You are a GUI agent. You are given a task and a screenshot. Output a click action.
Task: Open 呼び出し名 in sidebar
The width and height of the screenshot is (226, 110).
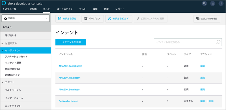25,36
